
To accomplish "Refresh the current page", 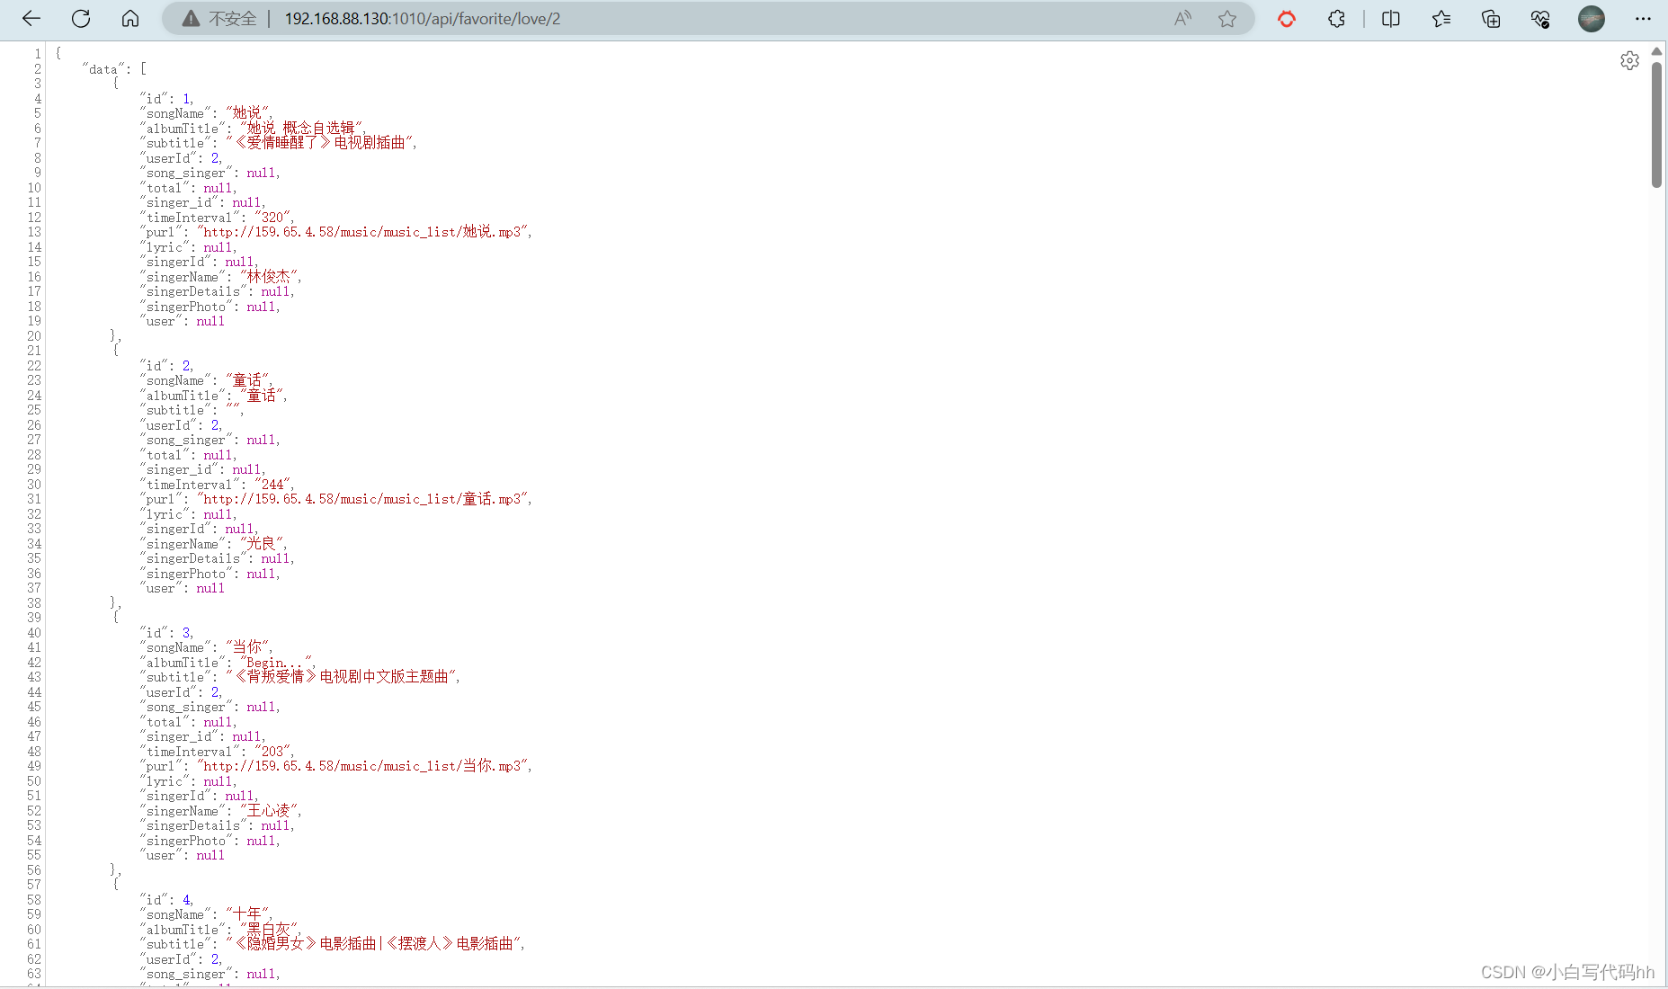I will tap(80, 19).
